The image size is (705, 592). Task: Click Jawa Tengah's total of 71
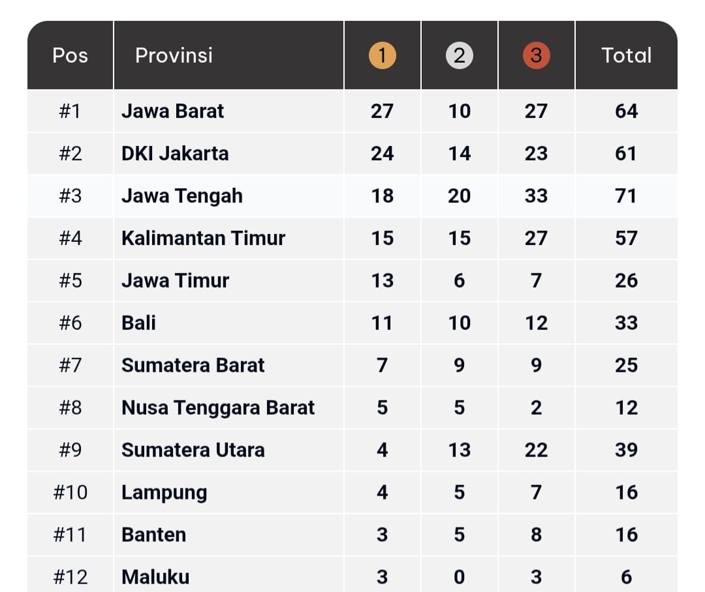click(626, 196)
